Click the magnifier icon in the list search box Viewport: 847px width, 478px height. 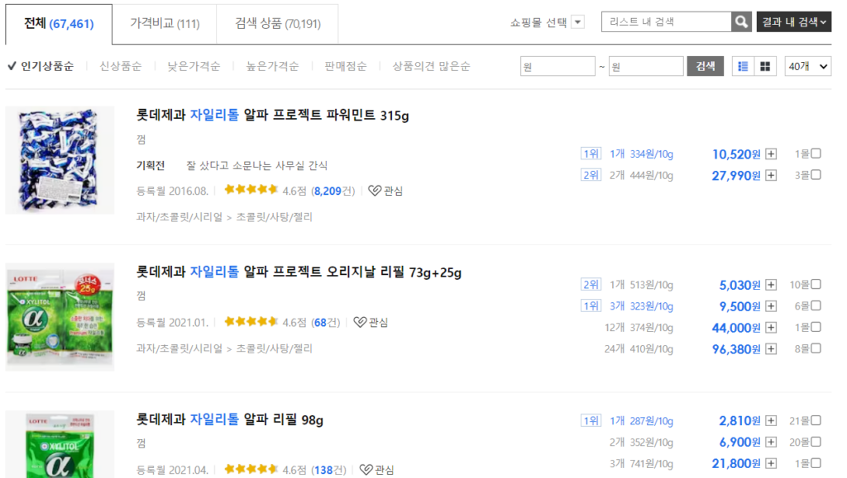click(741, 21)
